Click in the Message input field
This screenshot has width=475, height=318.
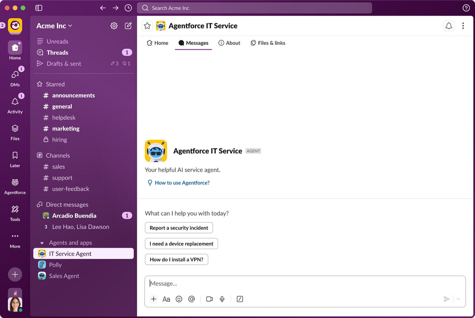305,284
